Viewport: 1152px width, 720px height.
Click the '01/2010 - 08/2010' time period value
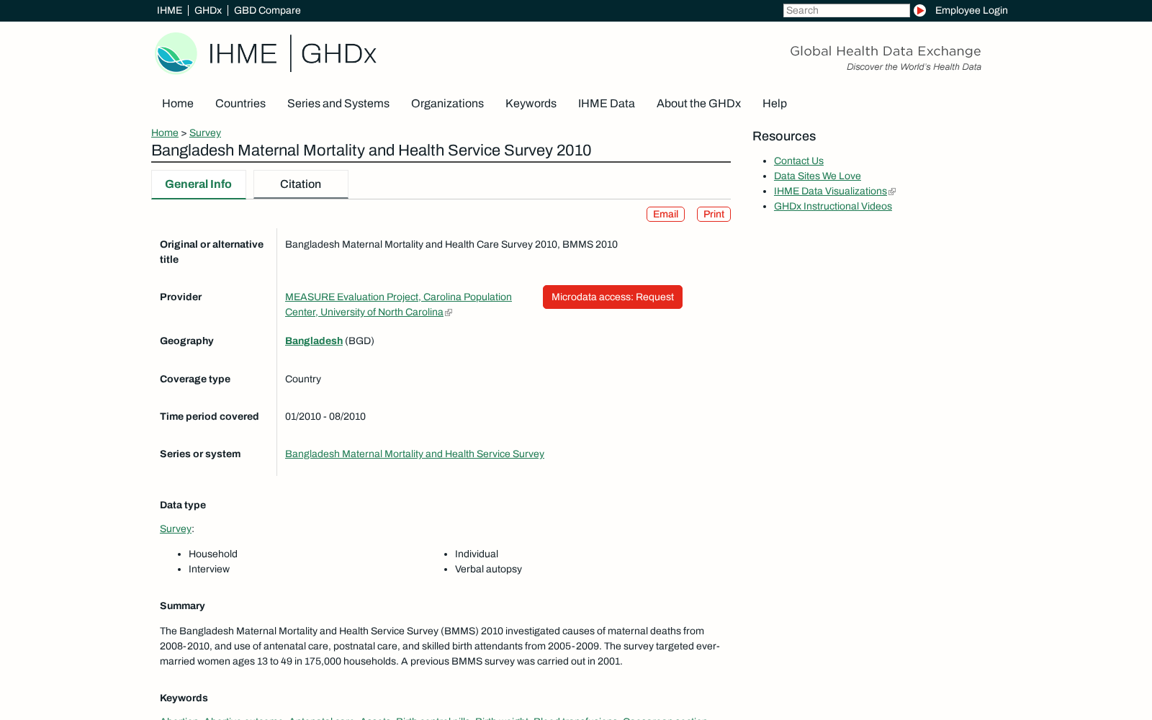(325, 416)
